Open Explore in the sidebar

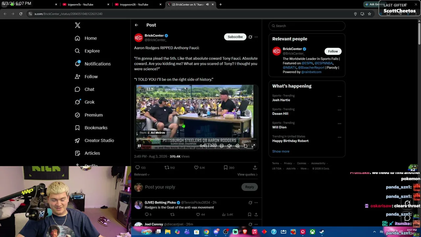pos(87,51)
